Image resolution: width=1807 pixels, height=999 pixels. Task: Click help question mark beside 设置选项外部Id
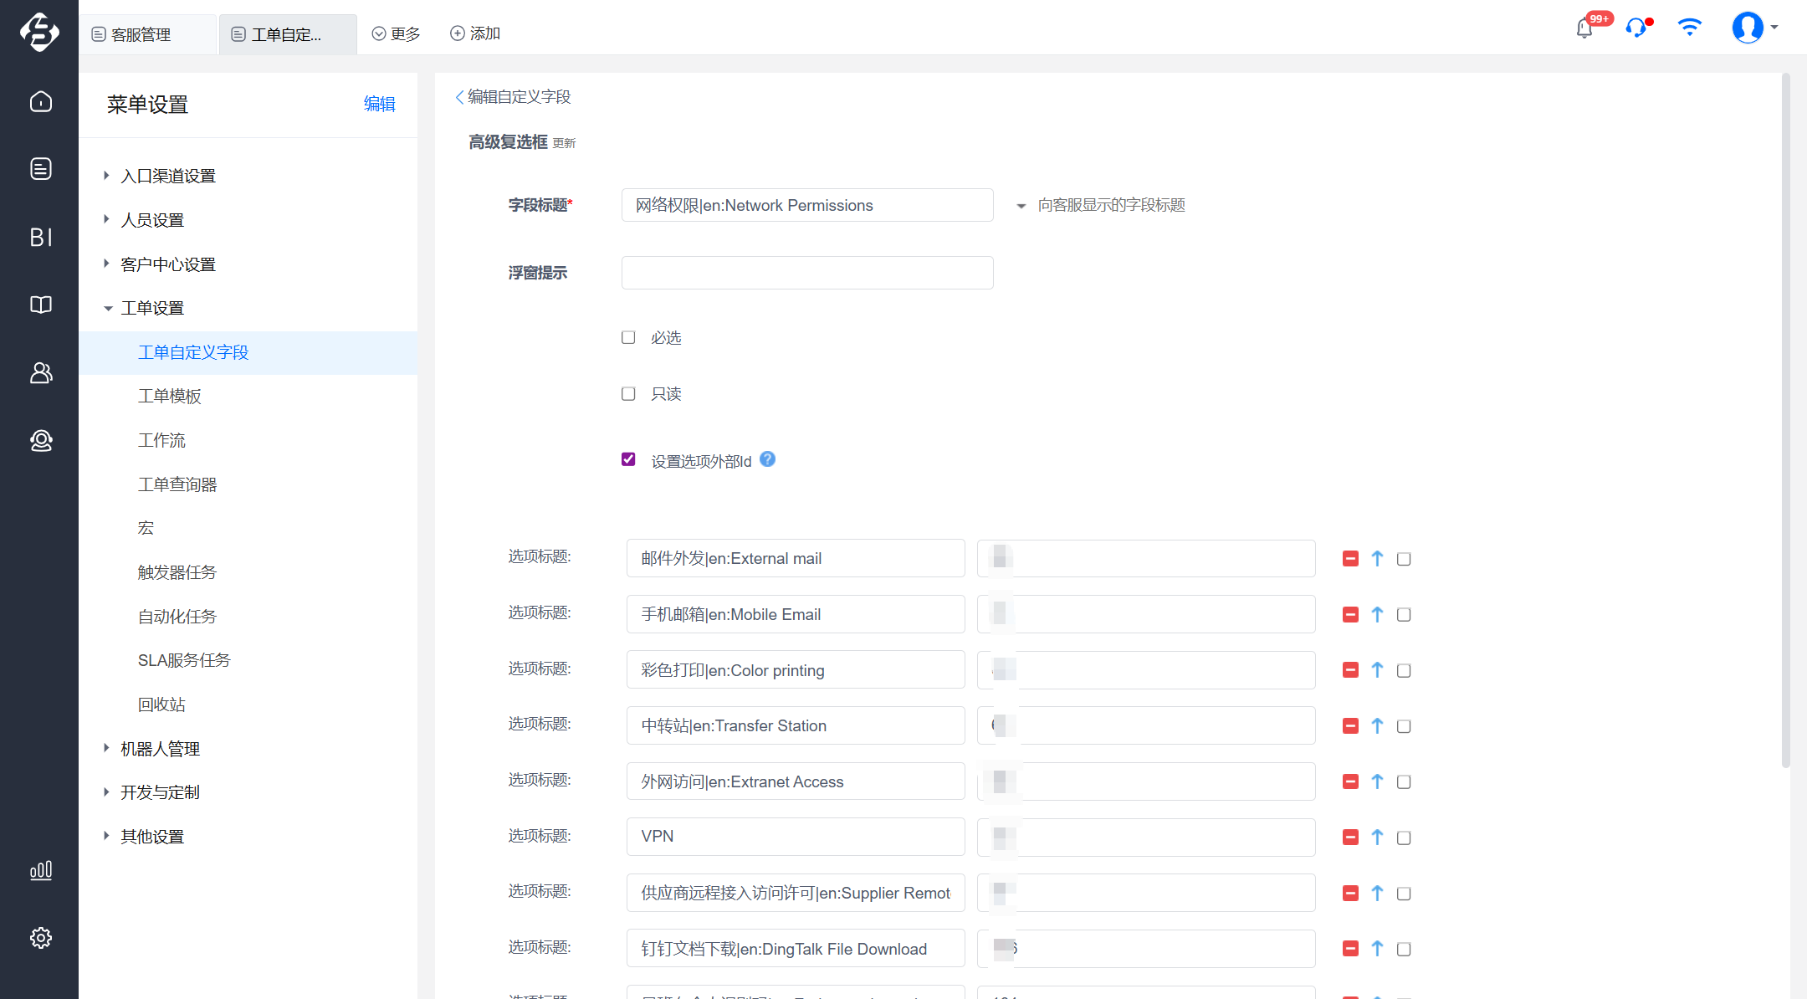[x=767, y=459]
